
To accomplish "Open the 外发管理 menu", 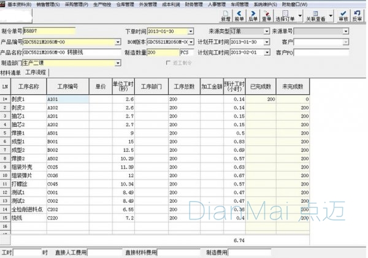I will click(x=148, y=4).
